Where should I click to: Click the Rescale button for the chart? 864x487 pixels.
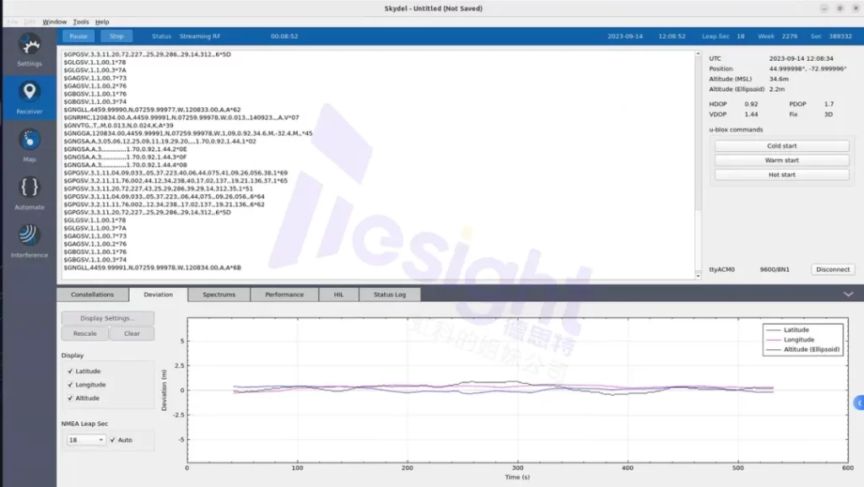pyautogui.click(x=84, y=333)
